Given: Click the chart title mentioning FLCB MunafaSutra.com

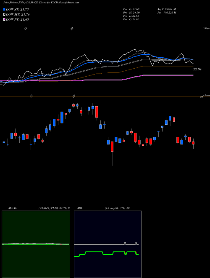Looking at the screenshot, I should pos(41,3).
